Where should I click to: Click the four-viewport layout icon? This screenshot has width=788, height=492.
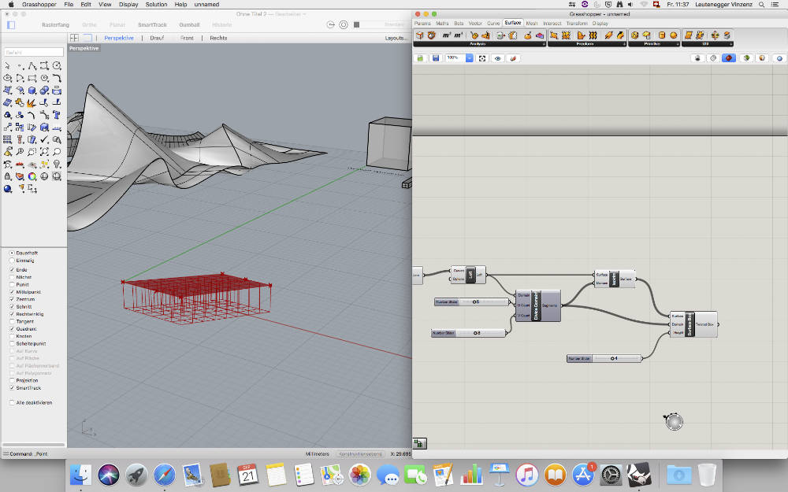(74, 38)
